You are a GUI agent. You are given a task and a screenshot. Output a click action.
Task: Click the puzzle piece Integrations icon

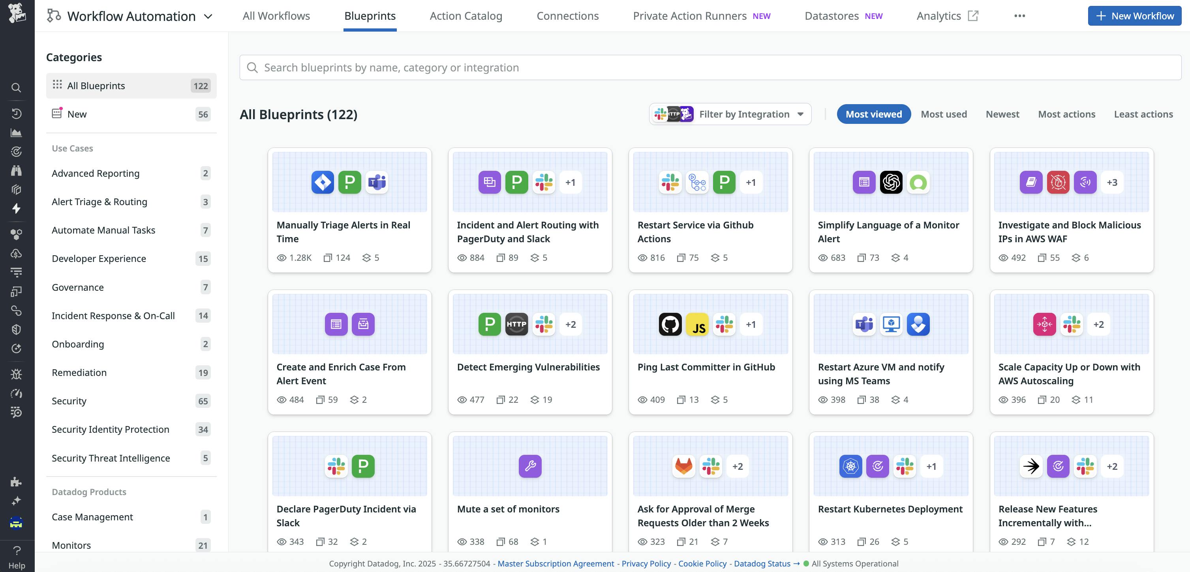[x=16, y=482]
